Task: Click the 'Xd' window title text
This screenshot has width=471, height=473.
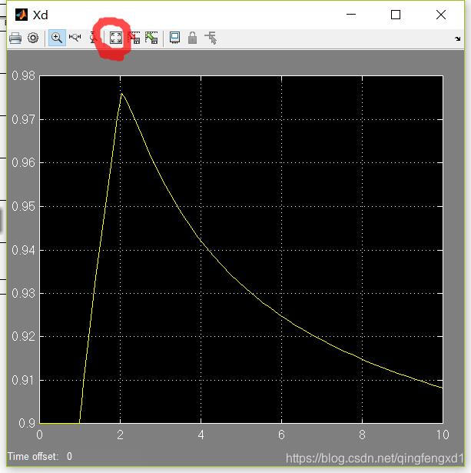Action: [x=40, y=15]
